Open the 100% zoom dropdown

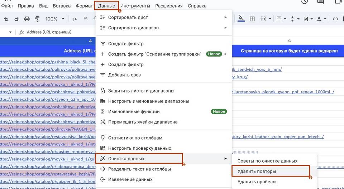pyautogui.click(x=55, y=19)
